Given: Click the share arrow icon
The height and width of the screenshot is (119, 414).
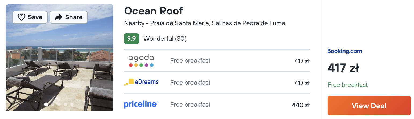Looking at the screenshot, I should tap(59, 17).
